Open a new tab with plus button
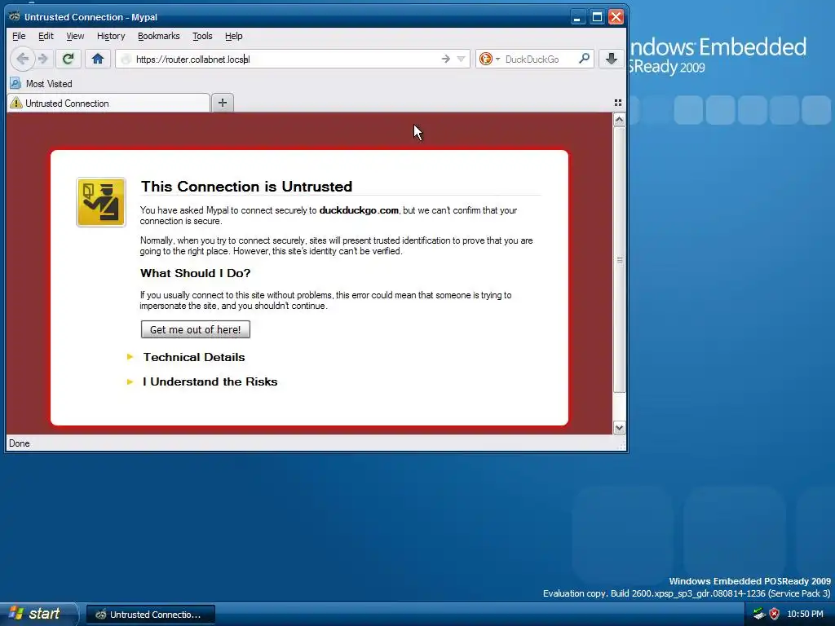 coord(223,103)
